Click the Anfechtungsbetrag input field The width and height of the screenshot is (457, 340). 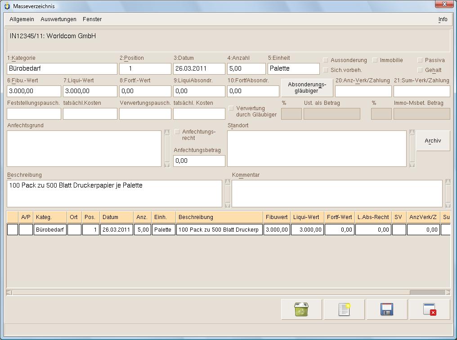pyautogui.click(x=199, y=161)
